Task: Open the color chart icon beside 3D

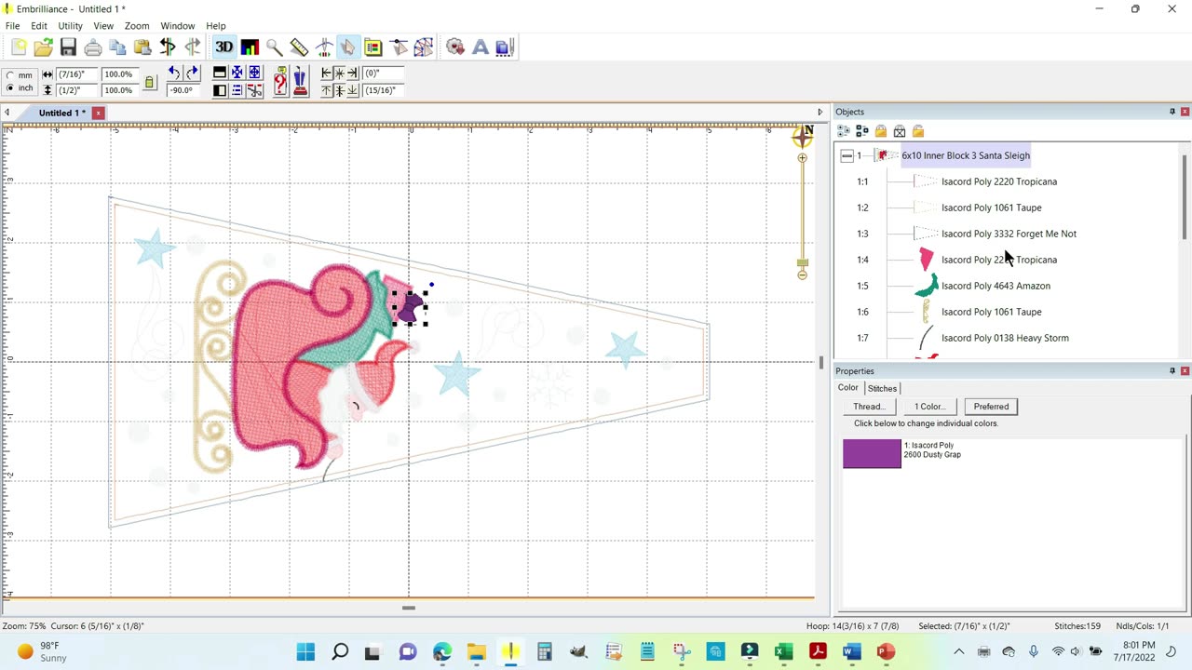Action: click(x=250, y=47)
